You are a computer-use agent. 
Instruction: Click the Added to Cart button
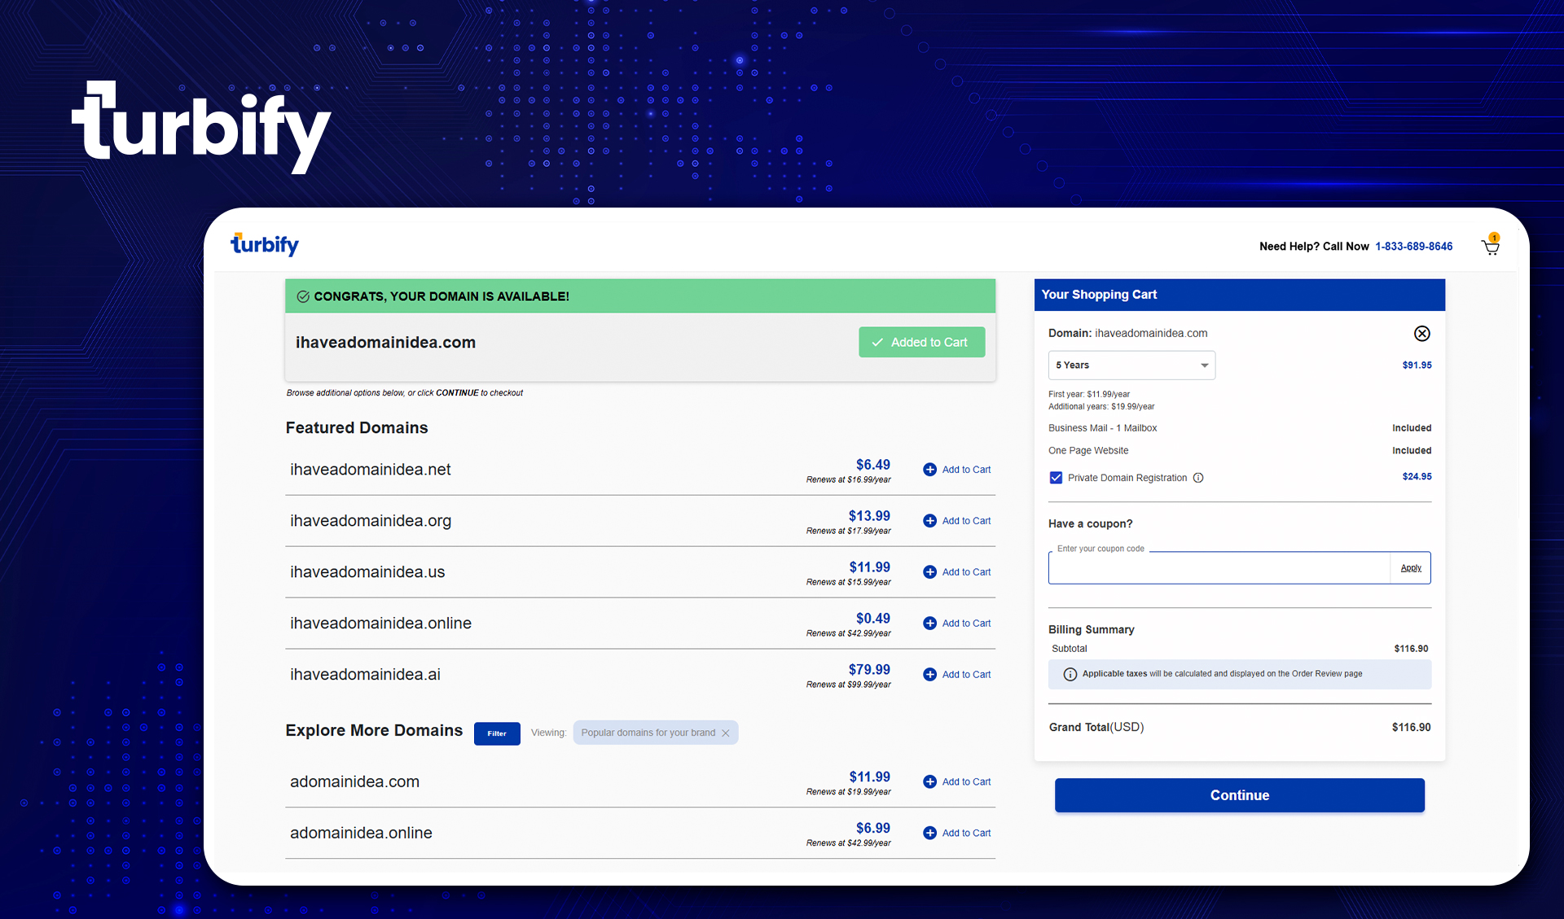coord(921,343)
